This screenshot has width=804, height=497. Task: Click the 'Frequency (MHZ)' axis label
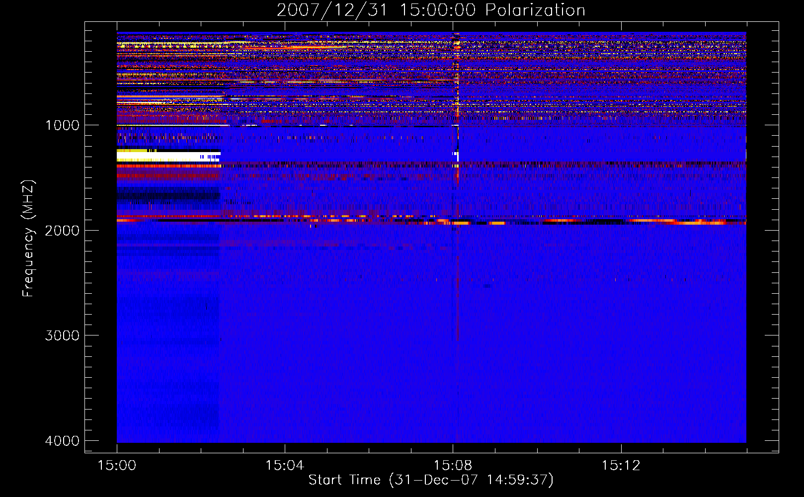point(28,239)
